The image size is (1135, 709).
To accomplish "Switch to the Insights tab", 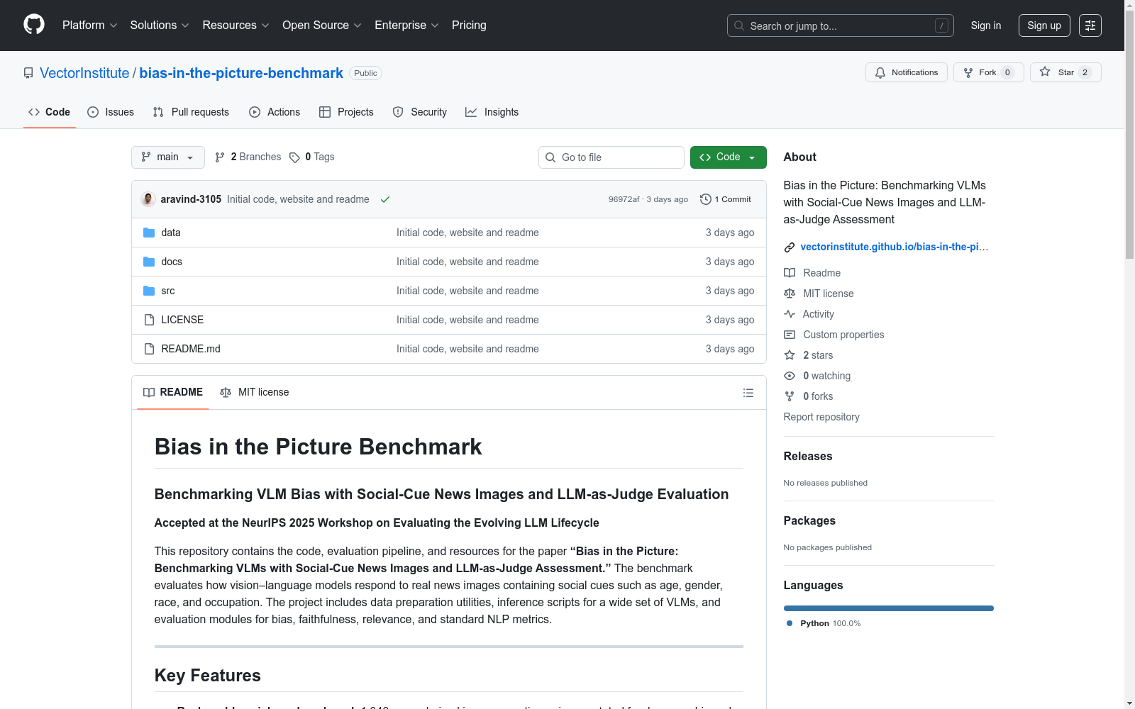I will [x=492, y=112].
